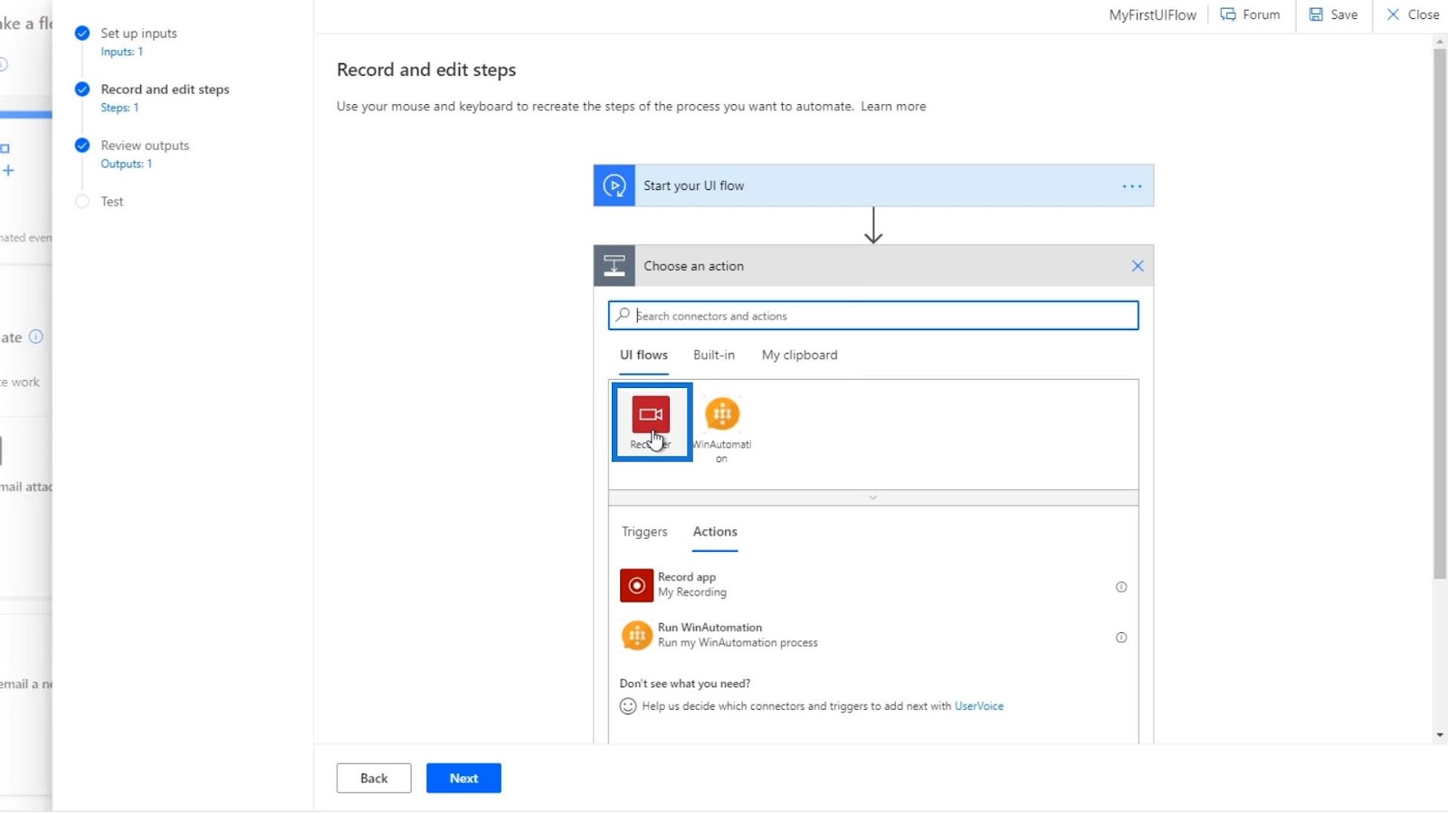Click the Run WinAutomation action icon
Image resolution: width=1448 pixels, height=814 pixels.
(x=636, y=636)
